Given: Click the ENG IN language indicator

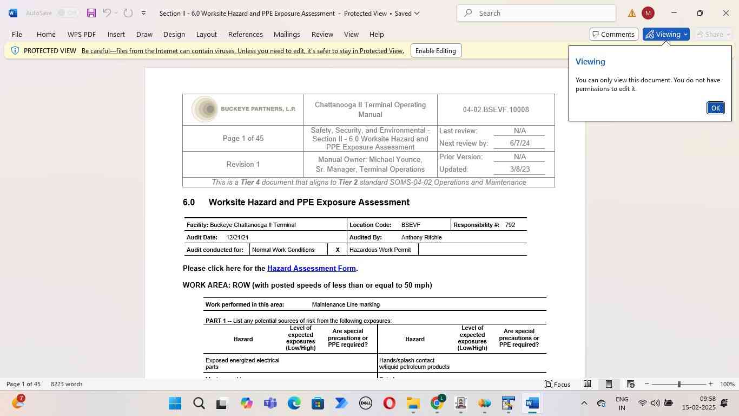Looking at the screenshot, I should click(622, 403).
